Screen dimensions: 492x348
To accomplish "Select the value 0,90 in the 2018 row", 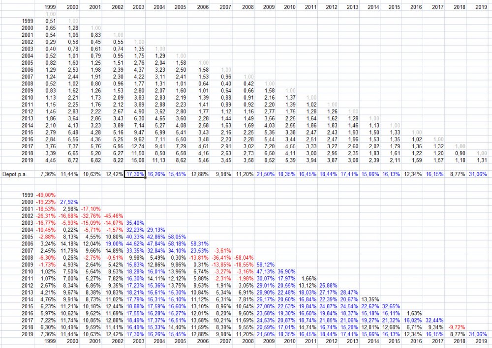I will [460, 153].
